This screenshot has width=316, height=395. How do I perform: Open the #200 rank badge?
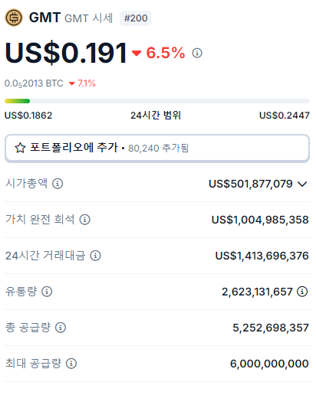136,18
